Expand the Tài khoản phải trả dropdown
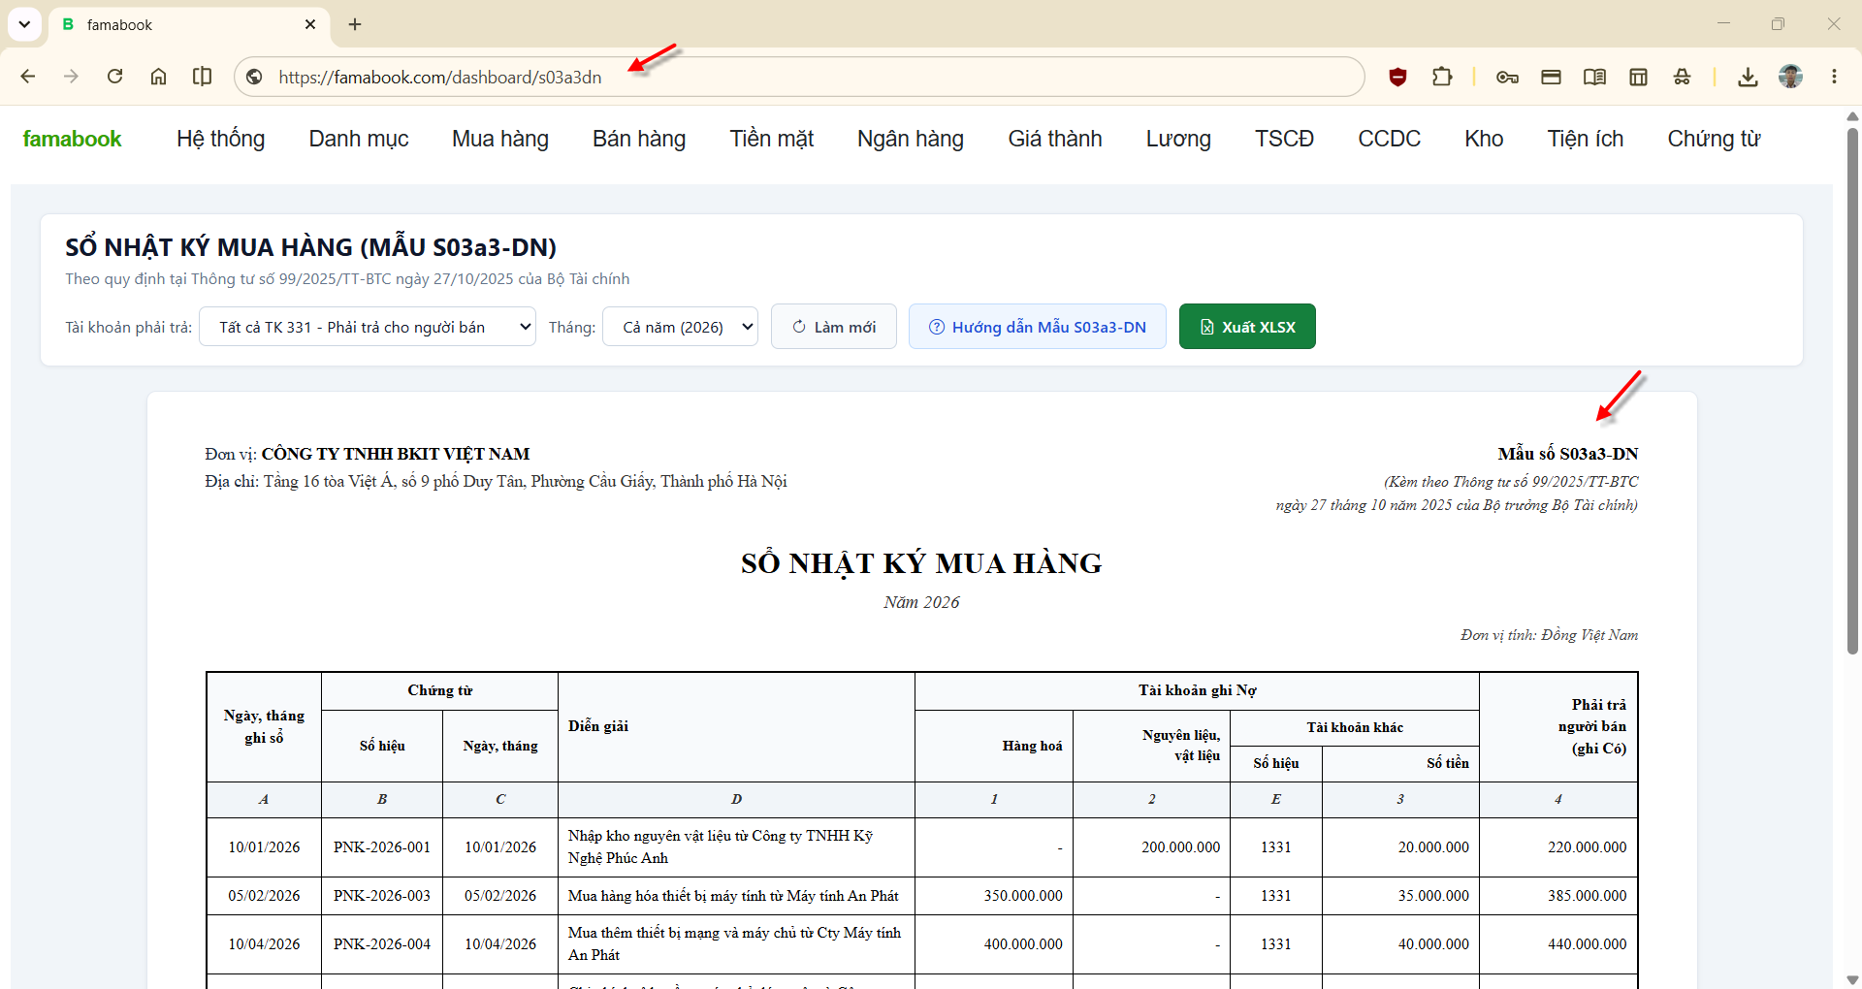Image resolution: width=1862 pixels, height=989 pixels. click(x=368, y=327)
